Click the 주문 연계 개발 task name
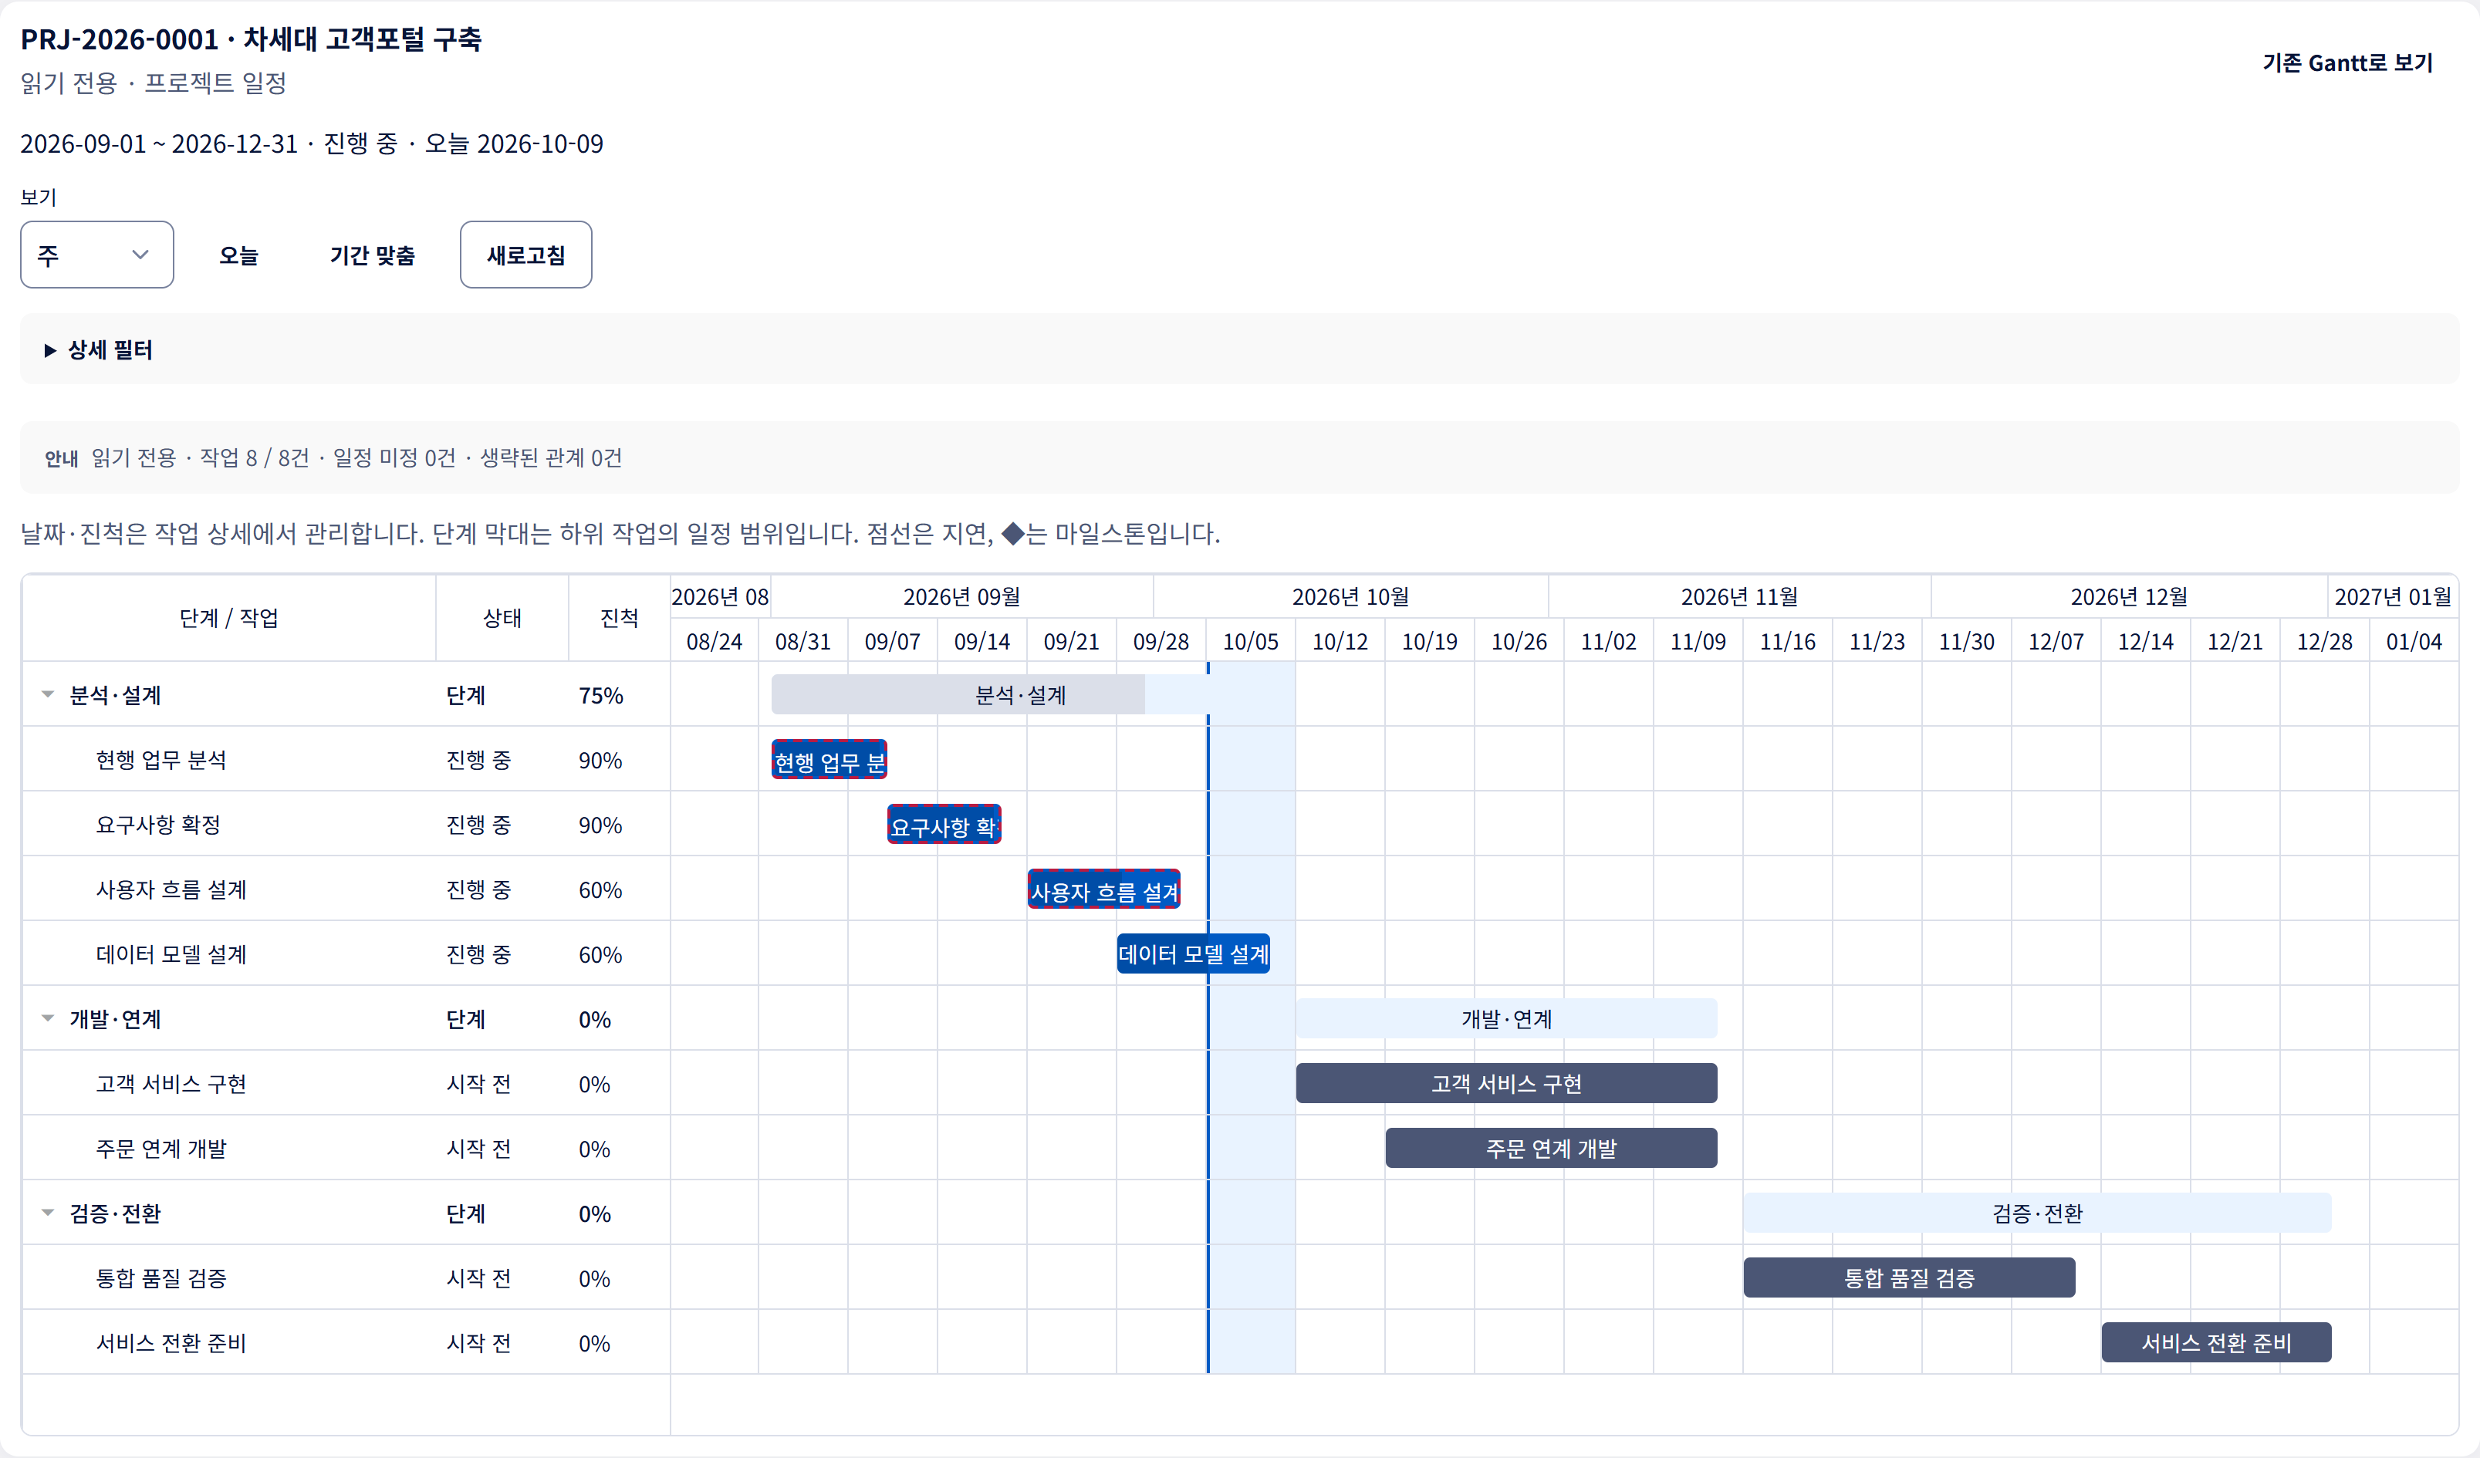The height and width of the screenshot is (1458, 2480). (161, 1148)
